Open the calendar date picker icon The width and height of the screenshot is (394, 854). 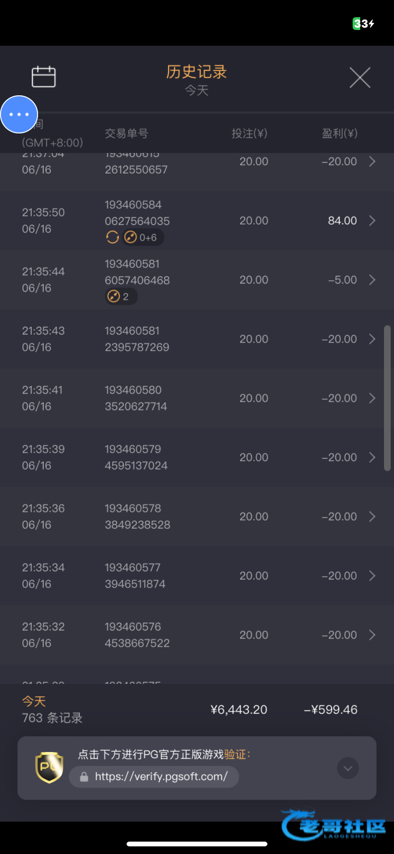click(44, 77)
